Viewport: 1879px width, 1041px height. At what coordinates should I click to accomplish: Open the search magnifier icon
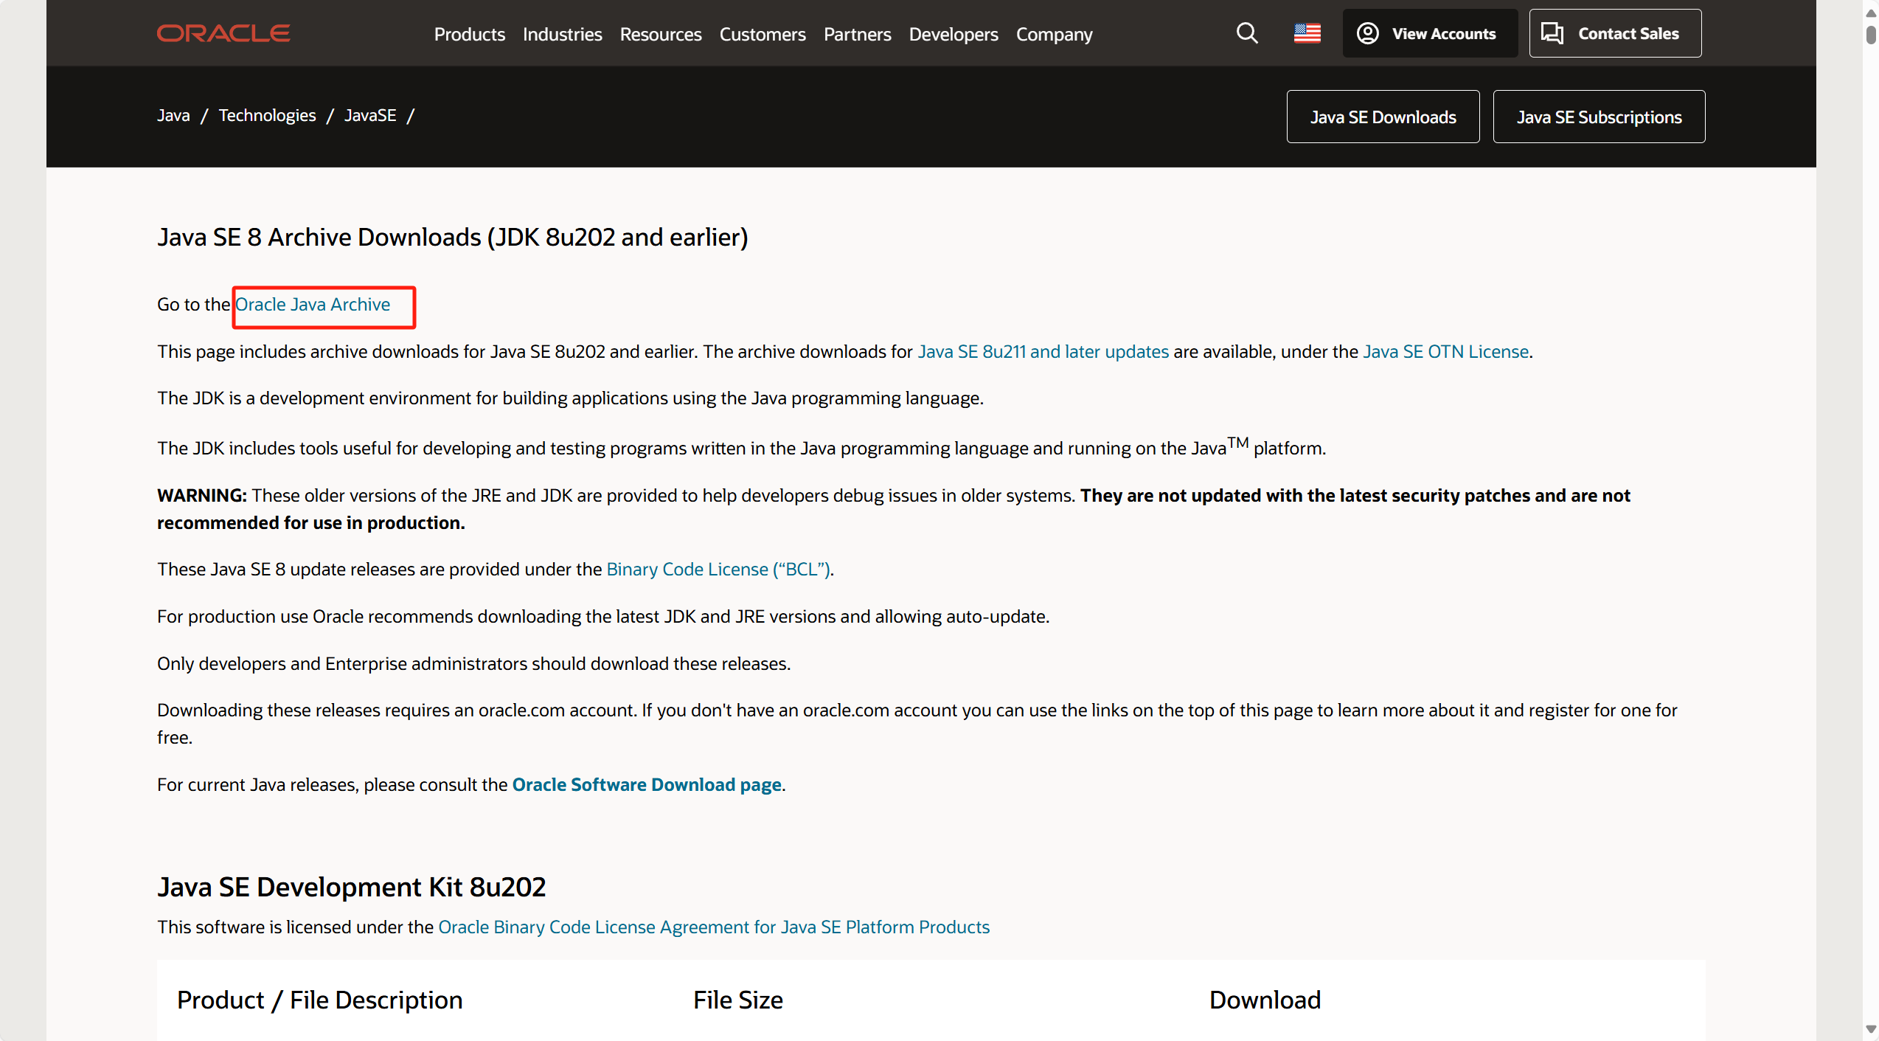[1246, 33]
